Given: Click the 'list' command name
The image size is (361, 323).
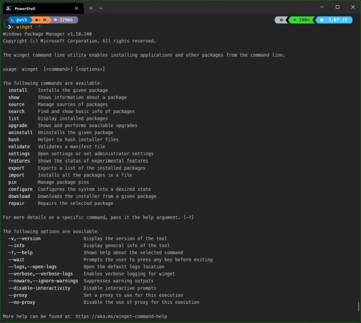Looking at the screenshot, I should (x=14, y=119).
